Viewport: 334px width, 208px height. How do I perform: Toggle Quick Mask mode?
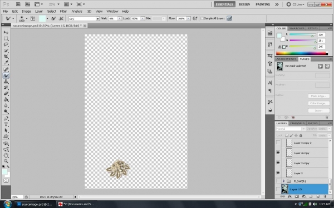click(6, 181)
